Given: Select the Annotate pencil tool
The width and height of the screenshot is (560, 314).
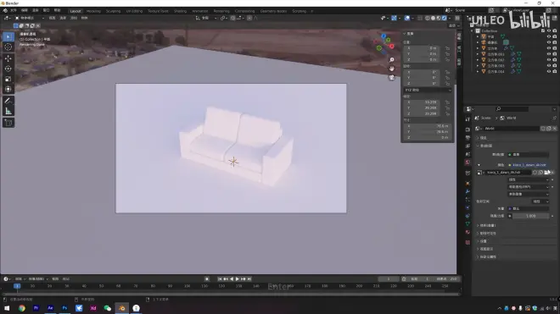Looking at the screenshot, I should pyautogui.click(x=8, y=101).
